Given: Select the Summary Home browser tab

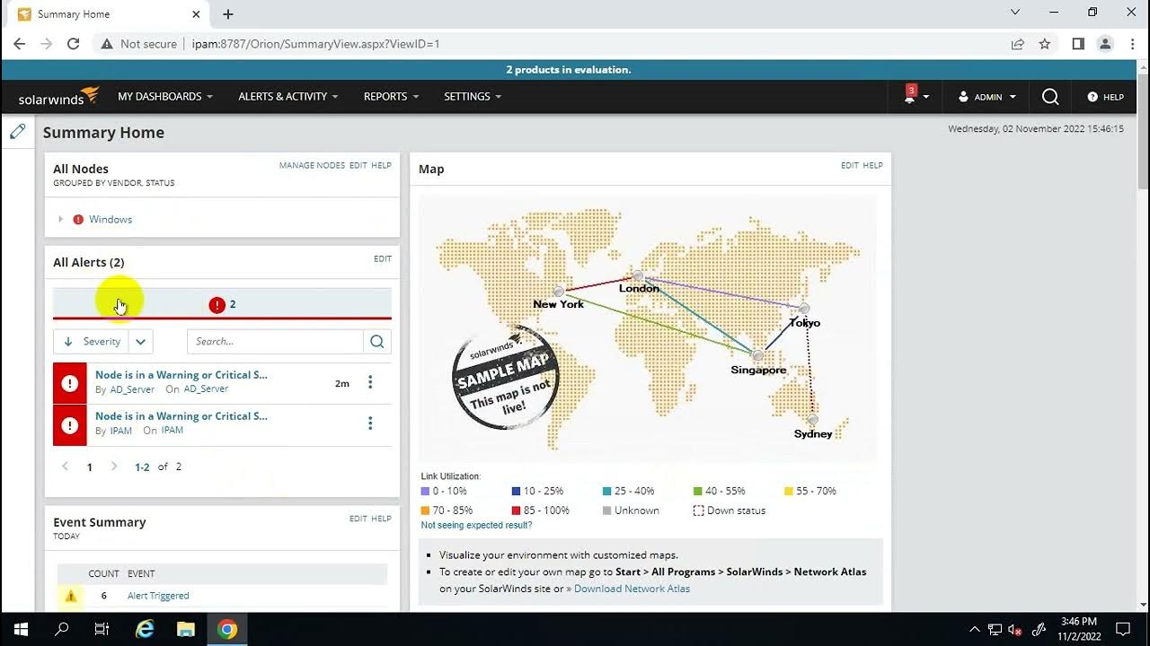Looking at the screenshot, I should pyautogui.click(x=106, y=14).
